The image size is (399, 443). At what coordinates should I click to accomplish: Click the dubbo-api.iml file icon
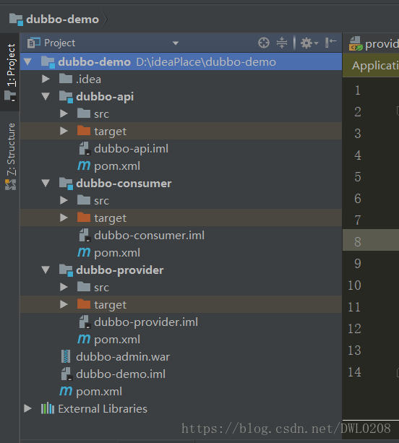click(85, 149)
